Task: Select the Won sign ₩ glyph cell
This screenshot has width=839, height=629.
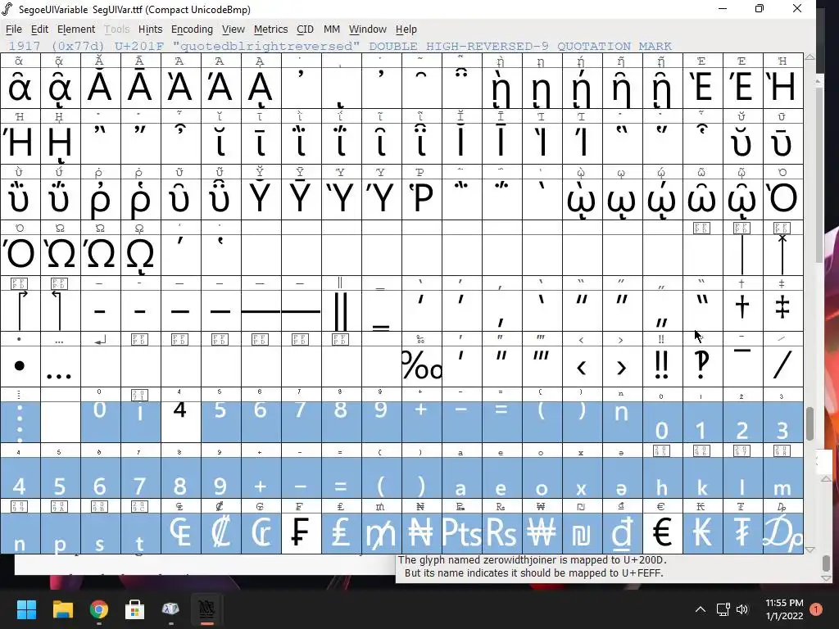Action: tap(542, 533)
